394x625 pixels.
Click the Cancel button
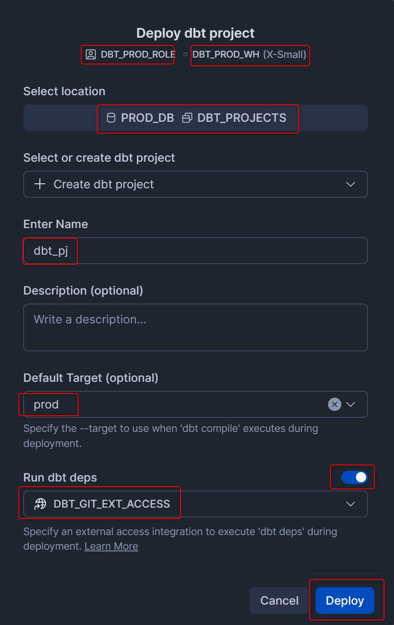[279, 601]
